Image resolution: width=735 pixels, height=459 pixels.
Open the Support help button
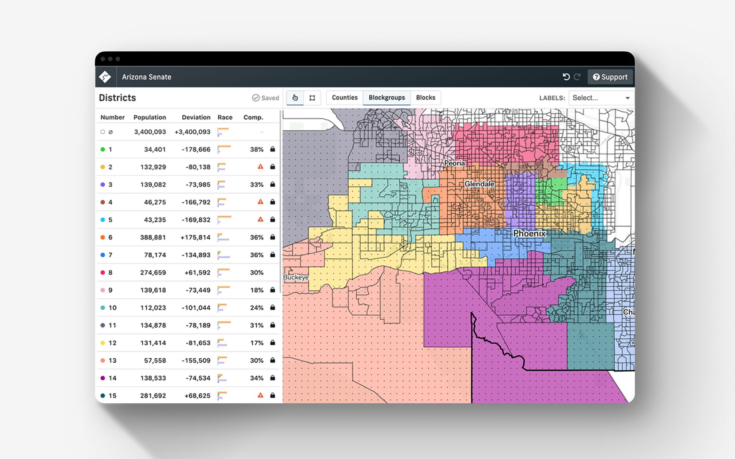point(610,77)
